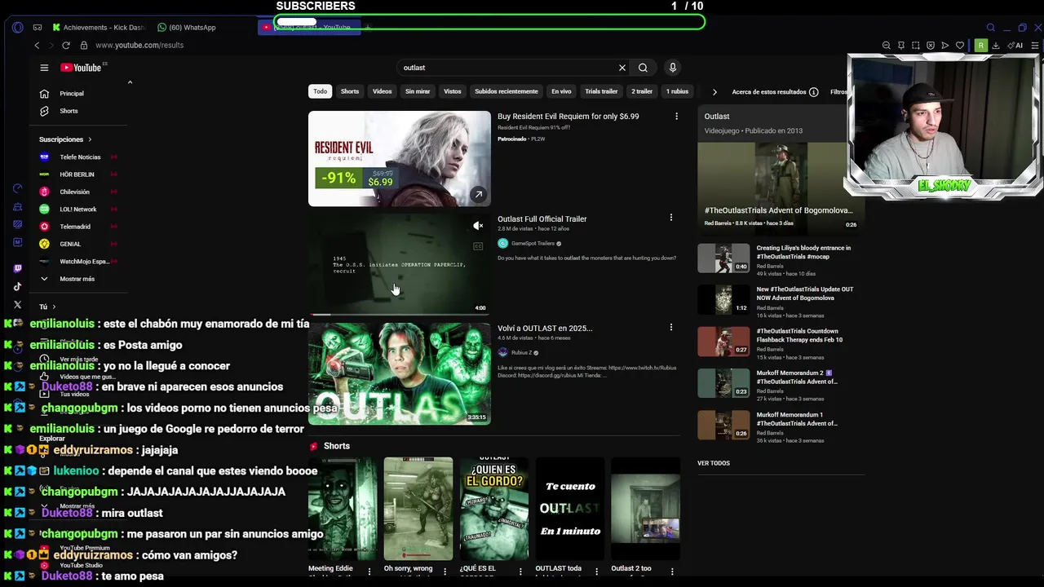
Task: Open the AI assistant button
Action: pos(1015,46)
